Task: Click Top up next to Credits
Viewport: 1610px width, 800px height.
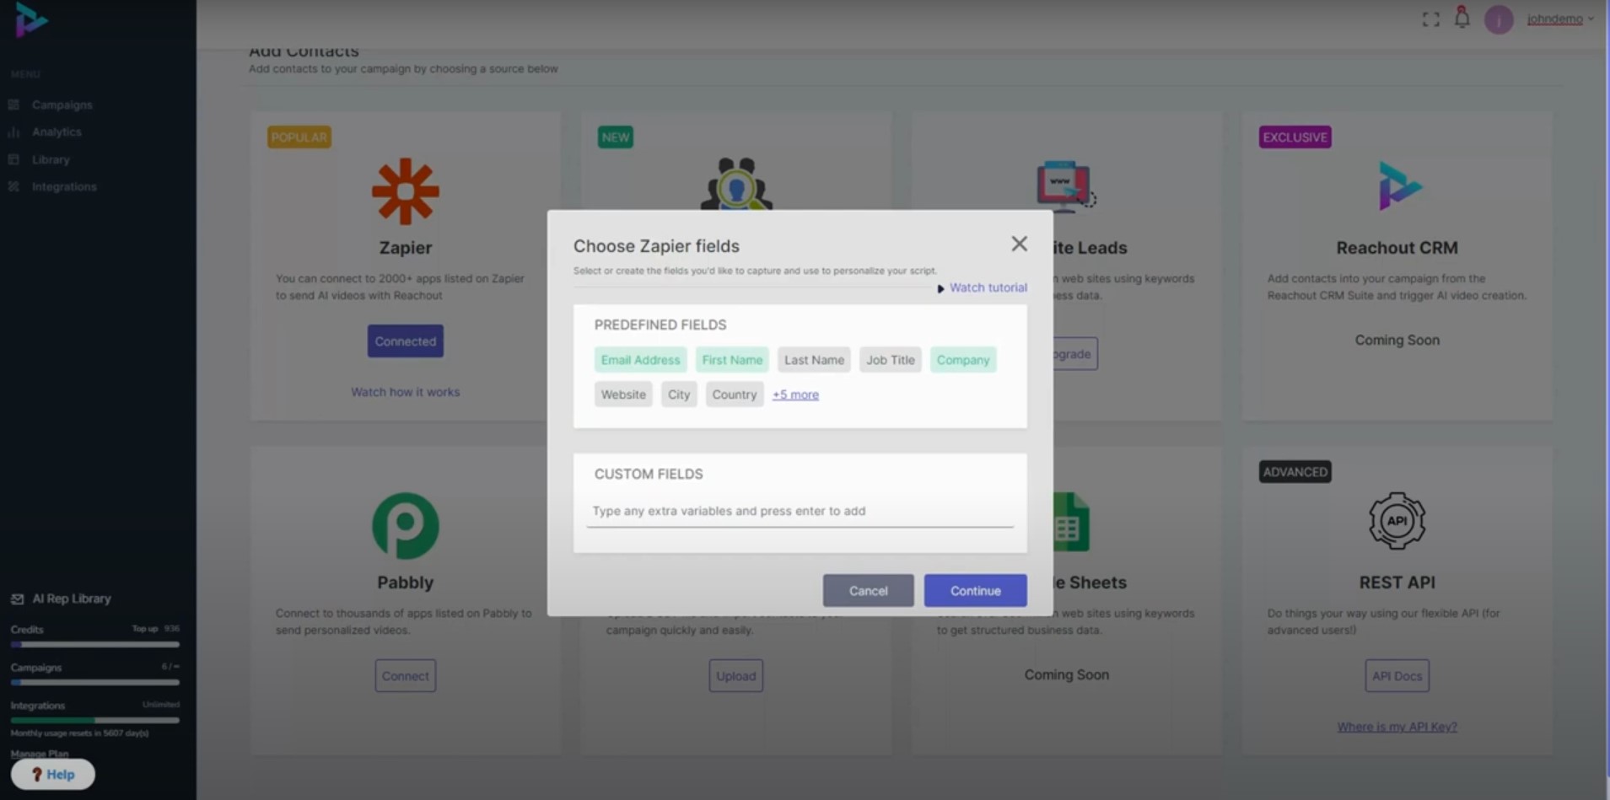Action: tap(145, 629)
